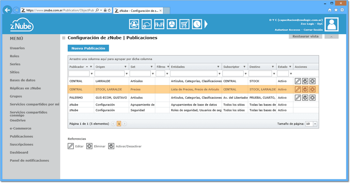Open Subscriptor column header filter

pyautogui.click(x=244, y=67)
